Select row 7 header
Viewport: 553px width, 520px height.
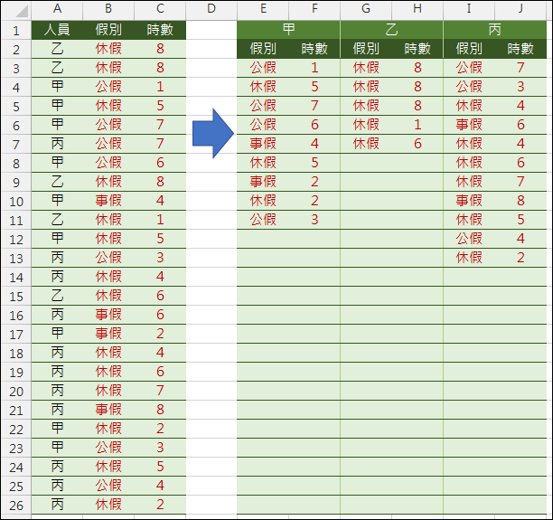(16, 145)
